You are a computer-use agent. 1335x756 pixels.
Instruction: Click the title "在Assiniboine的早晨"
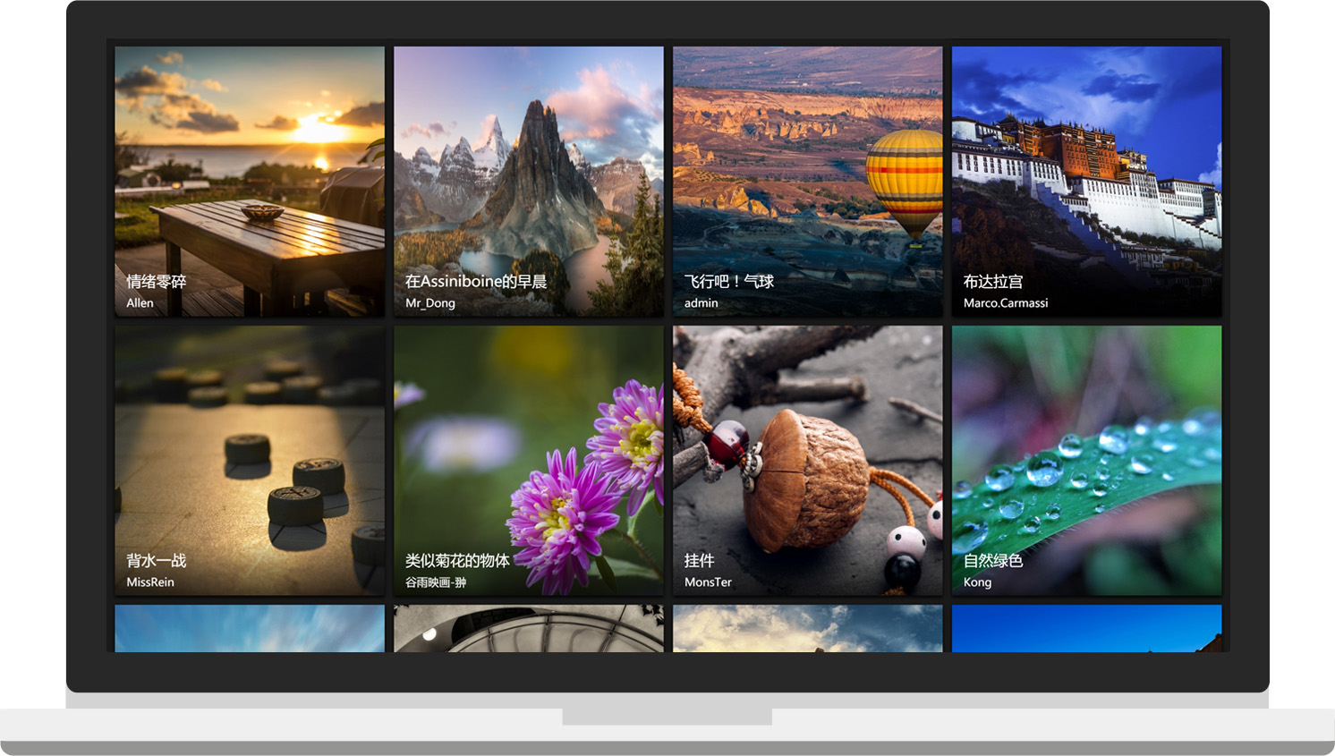tap(476, 282)
